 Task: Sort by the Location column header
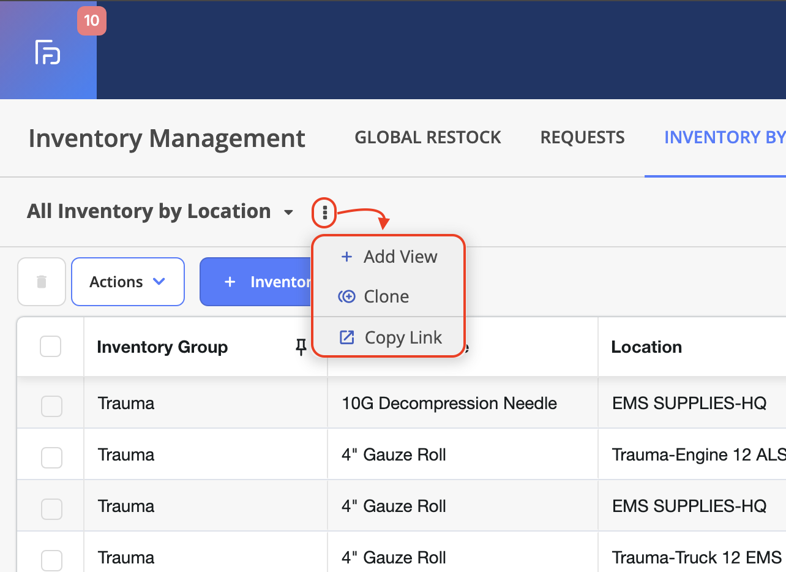[x=646, y=347]
